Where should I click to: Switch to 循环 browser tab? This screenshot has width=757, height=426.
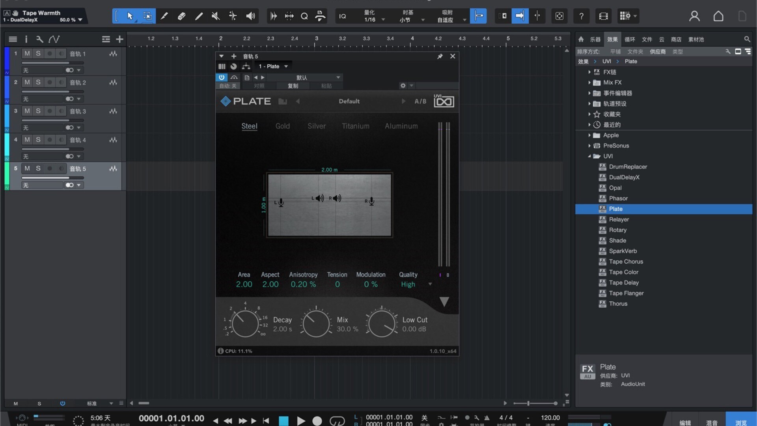point(630,39)
